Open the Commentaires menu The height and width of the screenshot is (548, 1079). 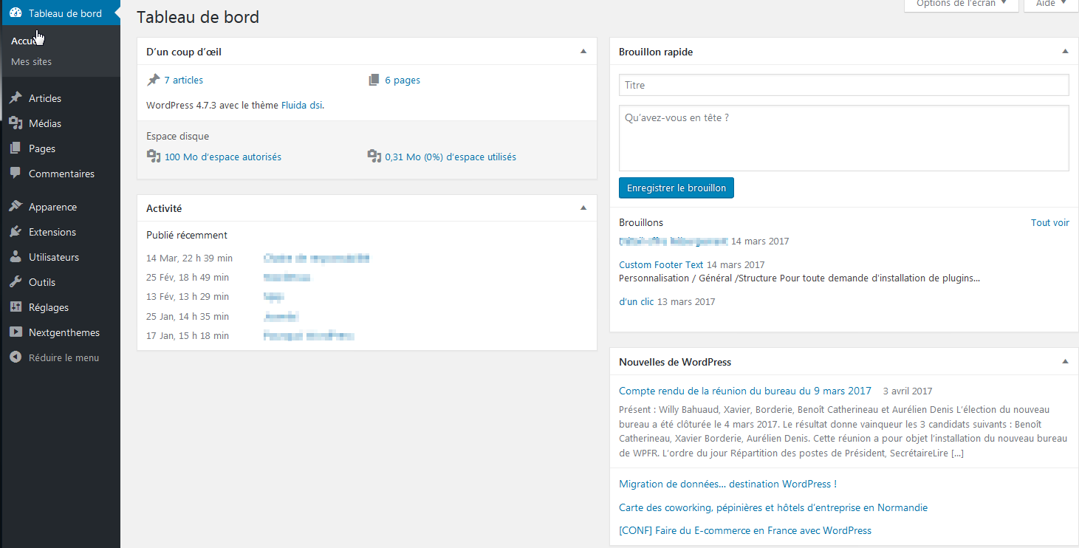pyautogui.click(x=60, y=174)
